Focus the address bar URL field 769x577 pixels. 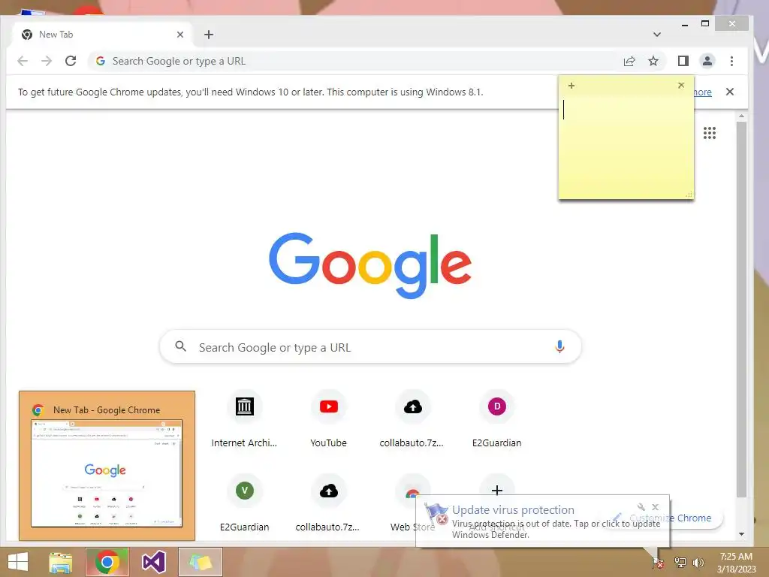click(x=353, y=61)
